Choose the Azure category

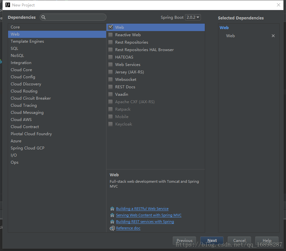[57, 141]
